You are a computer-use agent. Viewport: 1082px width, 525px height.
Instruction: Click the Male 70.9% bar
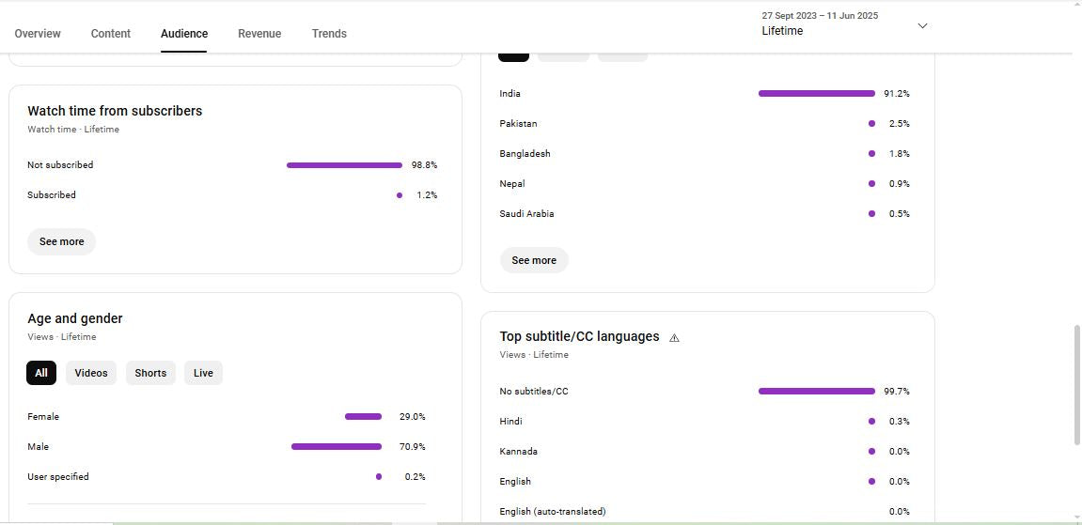pos(337,447)
